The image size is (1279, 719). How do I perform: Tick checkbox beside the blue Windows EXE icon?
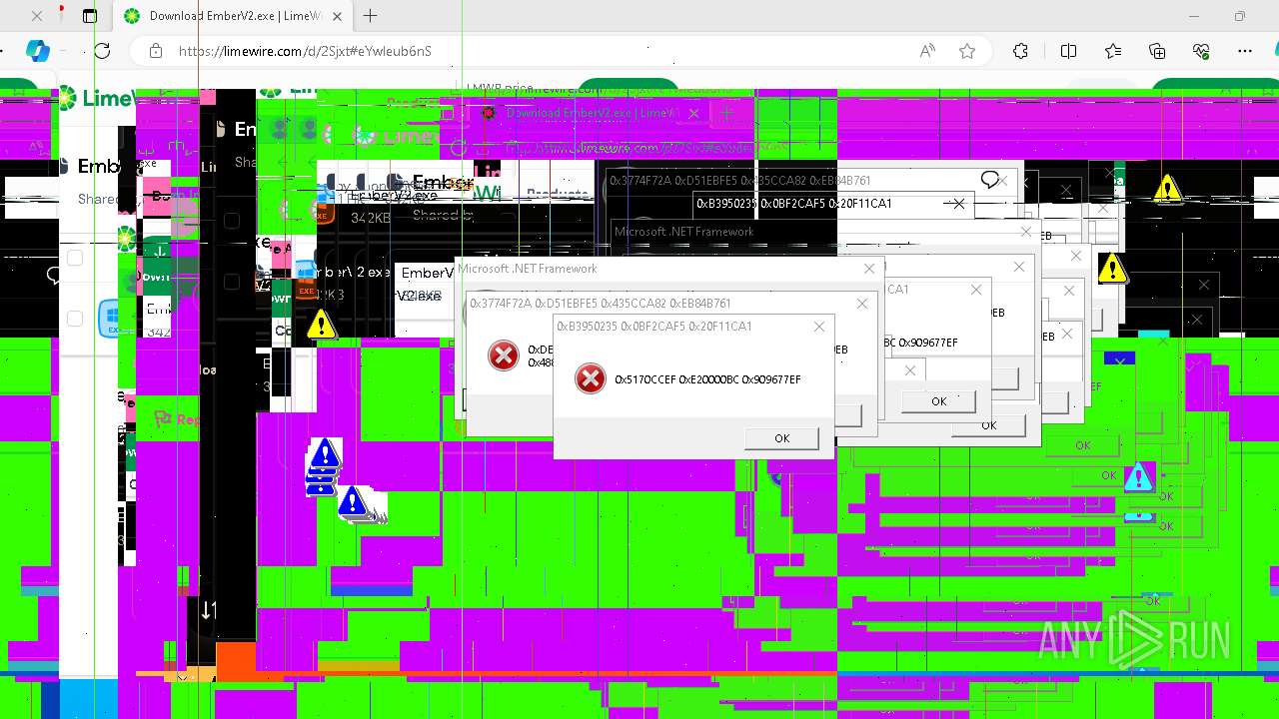[74, 319]
